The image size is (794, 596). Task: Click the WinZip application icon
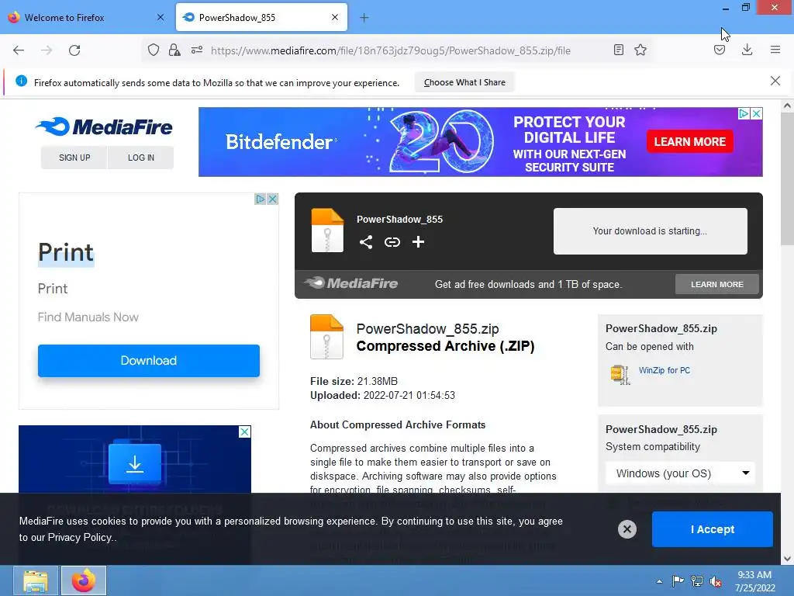[x=620, y=375]
